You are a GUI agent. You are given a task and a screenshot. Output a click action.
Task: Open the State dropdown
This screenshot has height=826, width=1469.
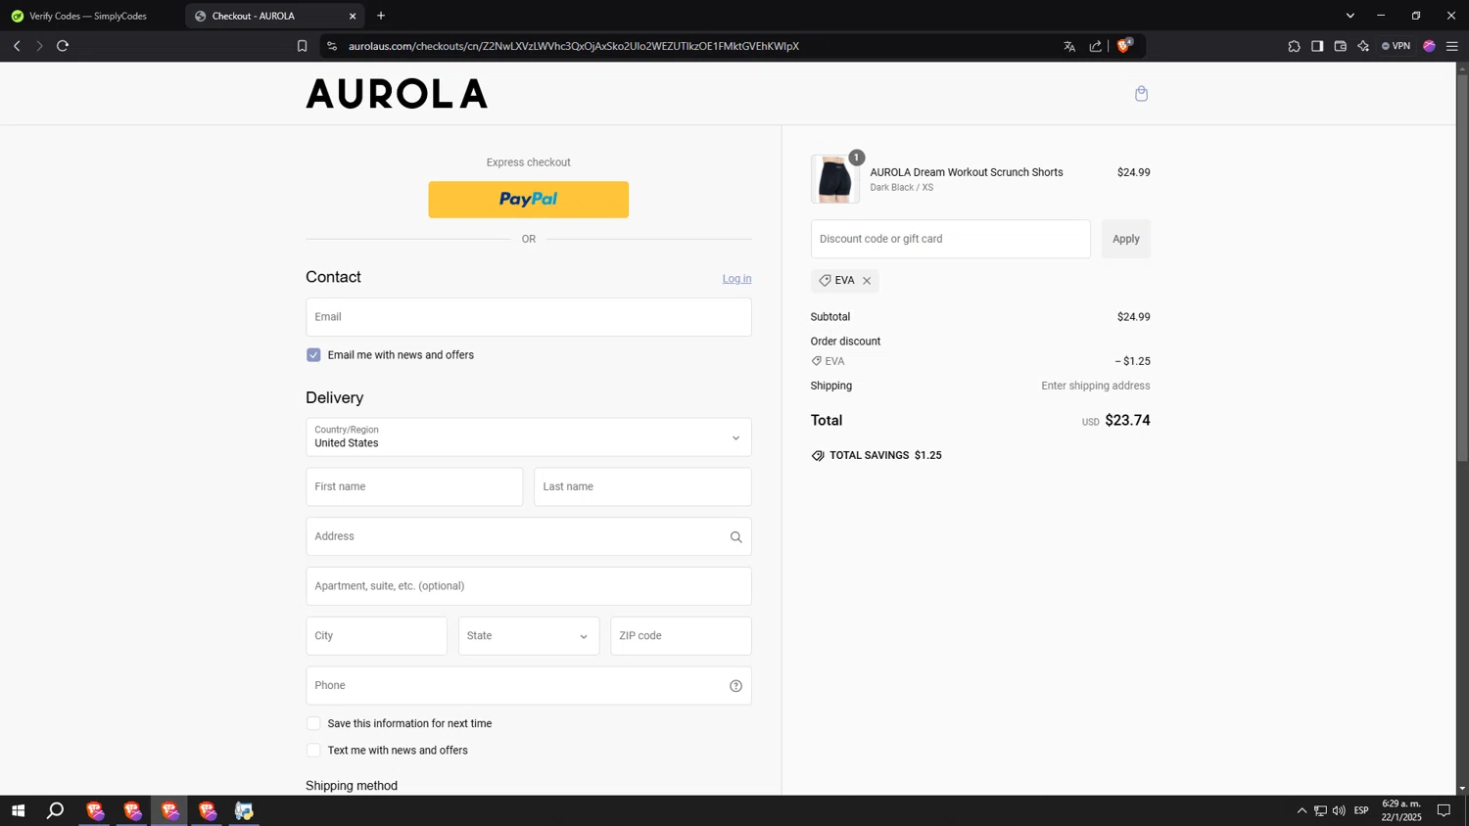click(x=529, y=636)
